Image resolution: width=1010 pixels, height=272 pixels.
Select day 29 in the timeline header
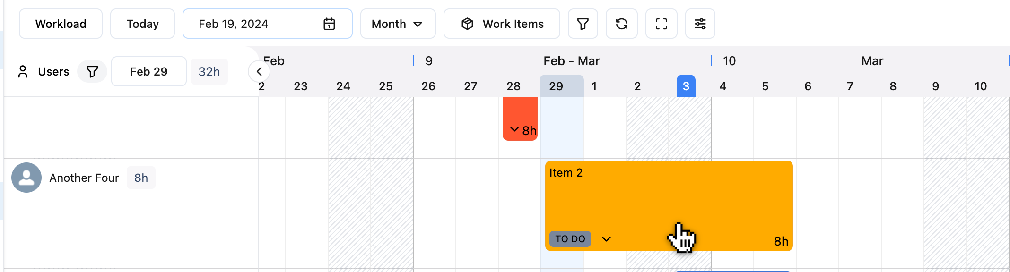pyautogui.click(x=556, y=86)
